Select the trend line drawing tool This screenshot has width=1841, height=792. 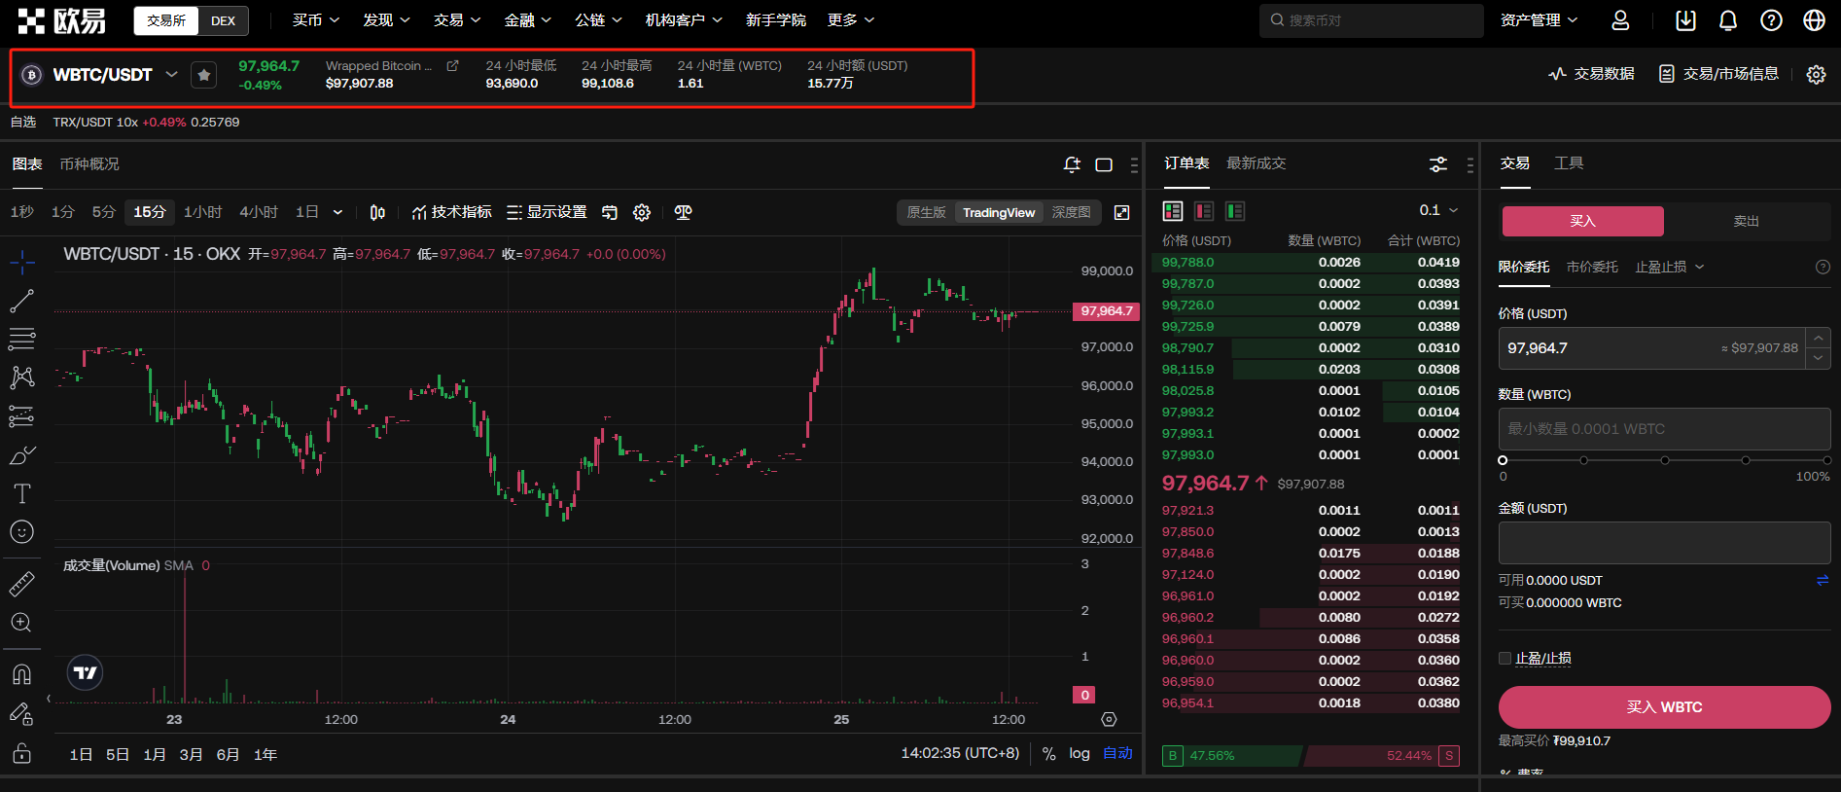[x=21, y=302]
